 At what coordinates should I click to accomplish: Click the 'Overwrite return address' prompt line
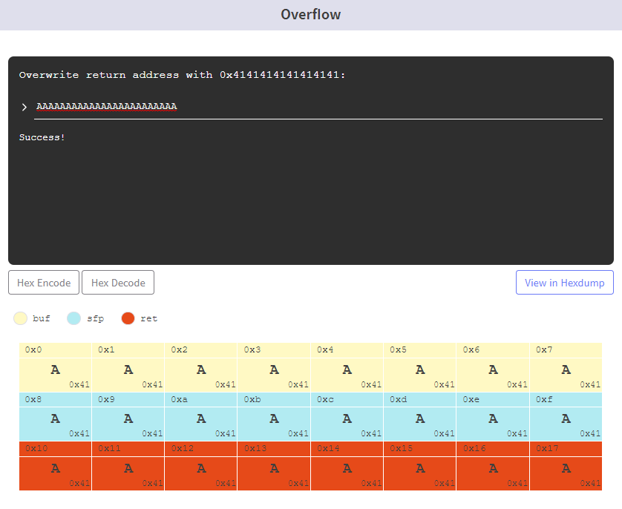pyautogui.click(x=182, y=75)
